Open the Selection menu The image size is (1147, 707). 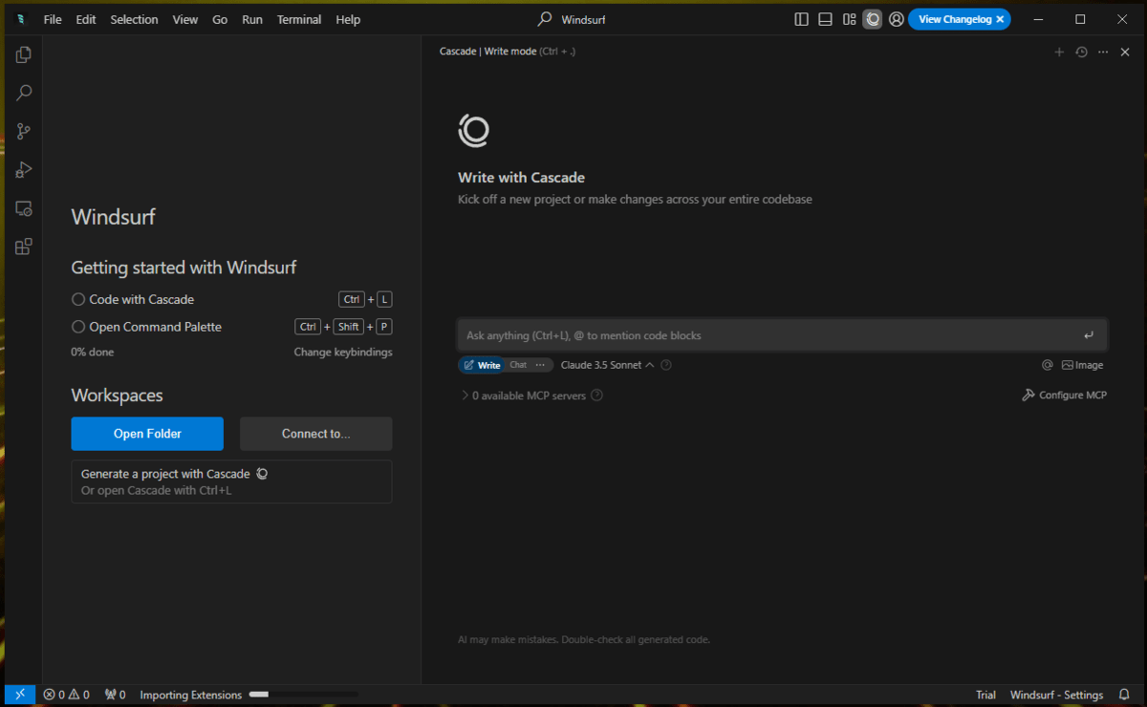click(134, 19)
